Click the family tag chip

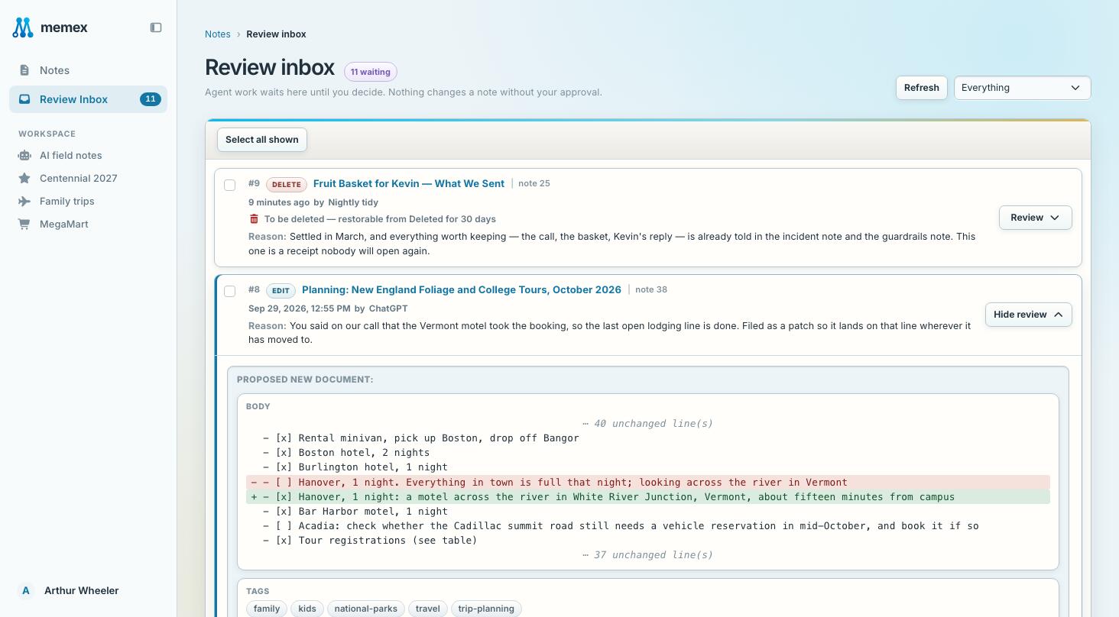click(267, 609)
